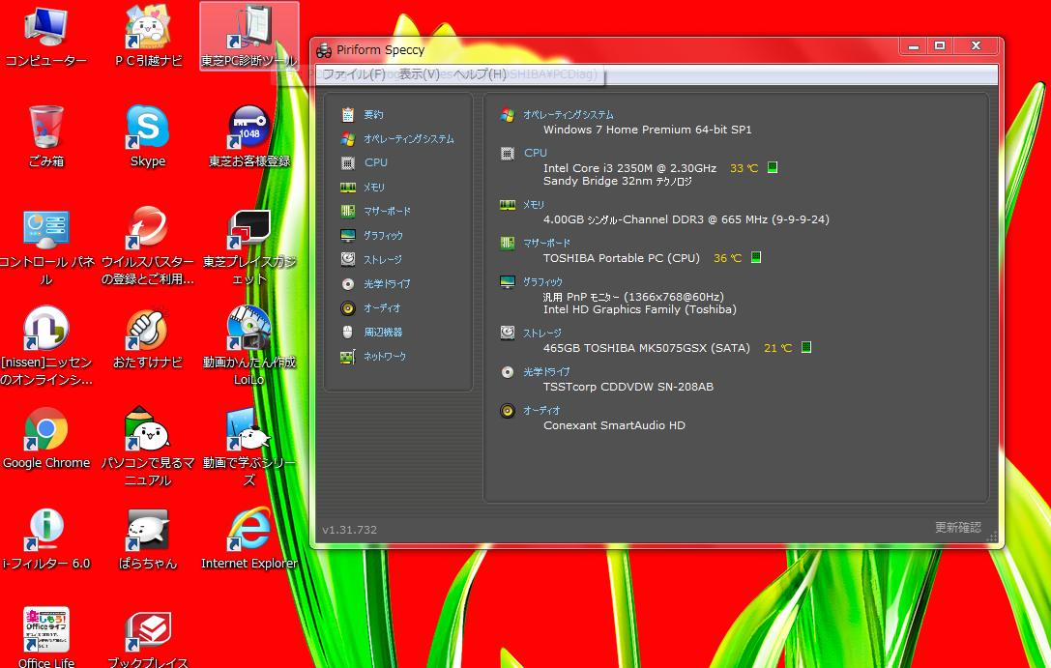The height and width of the screenshot is (668, 1051).
Task: Click the Conexant SmartAudio HD text
Action: pos(614,425)
